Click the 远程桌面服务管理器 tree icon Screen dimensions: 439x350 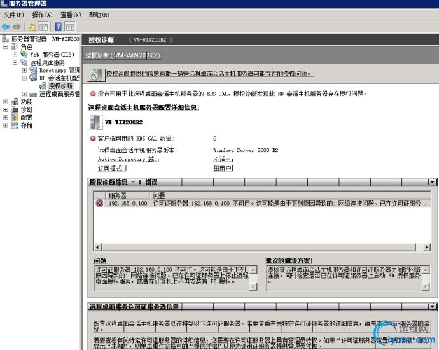tap(33, 94)
